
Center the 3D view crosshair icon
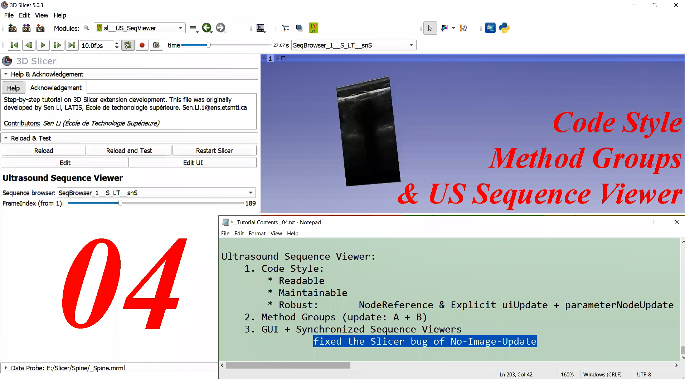[x=277, y=58]
